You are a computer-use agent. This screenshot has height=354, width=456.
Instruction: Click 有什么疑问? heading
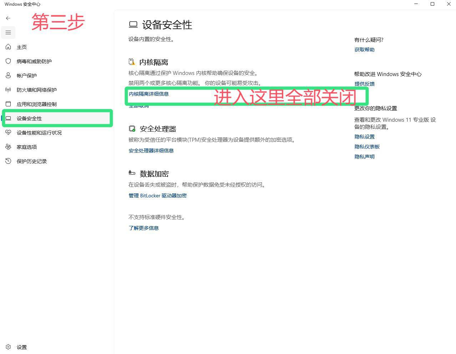369,40
